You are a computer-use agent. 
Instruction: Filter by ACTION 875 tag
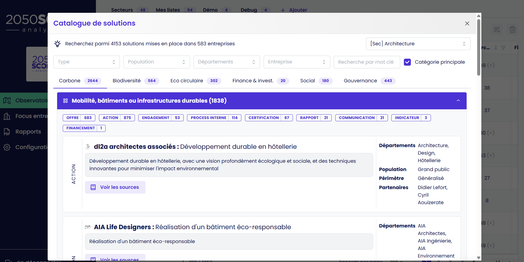117,118
